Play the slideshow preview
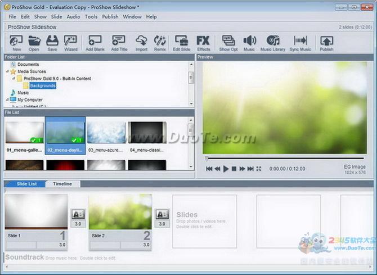The height and width of the screenshot is (275, 377). (226, 169)
